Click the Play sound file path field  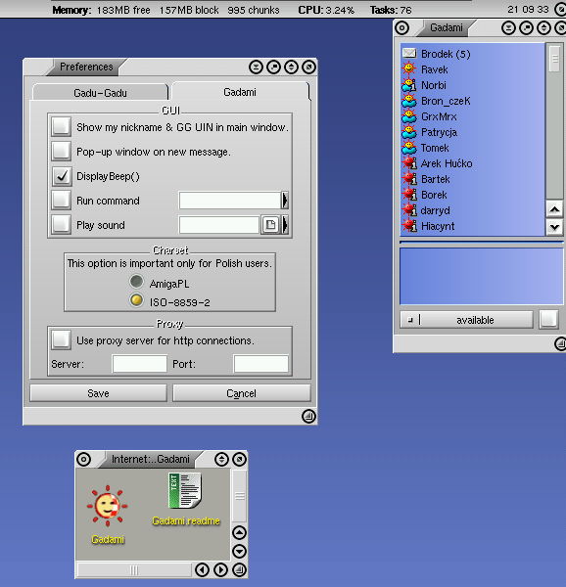coord(219,225)
